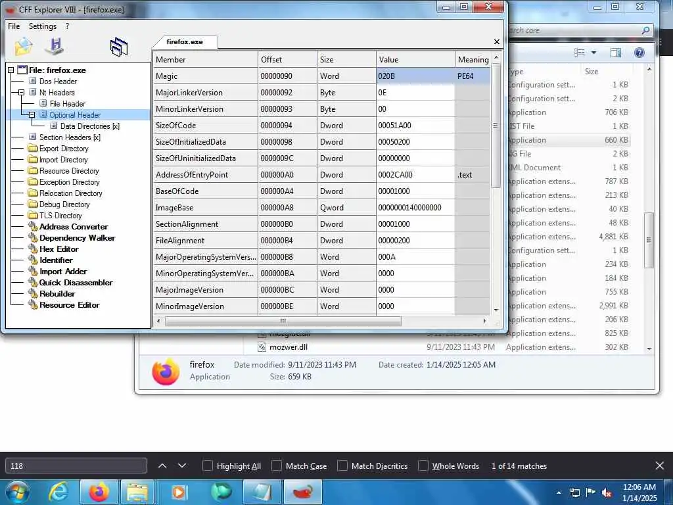This screenshot has height=505, width=673.
Task: Open the view options dropdown arrow in Explorer
Action: [593, 53]
